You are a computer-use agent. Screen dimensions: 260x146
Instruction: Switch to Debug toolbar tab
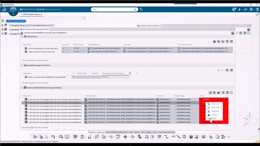coord(149,132)
